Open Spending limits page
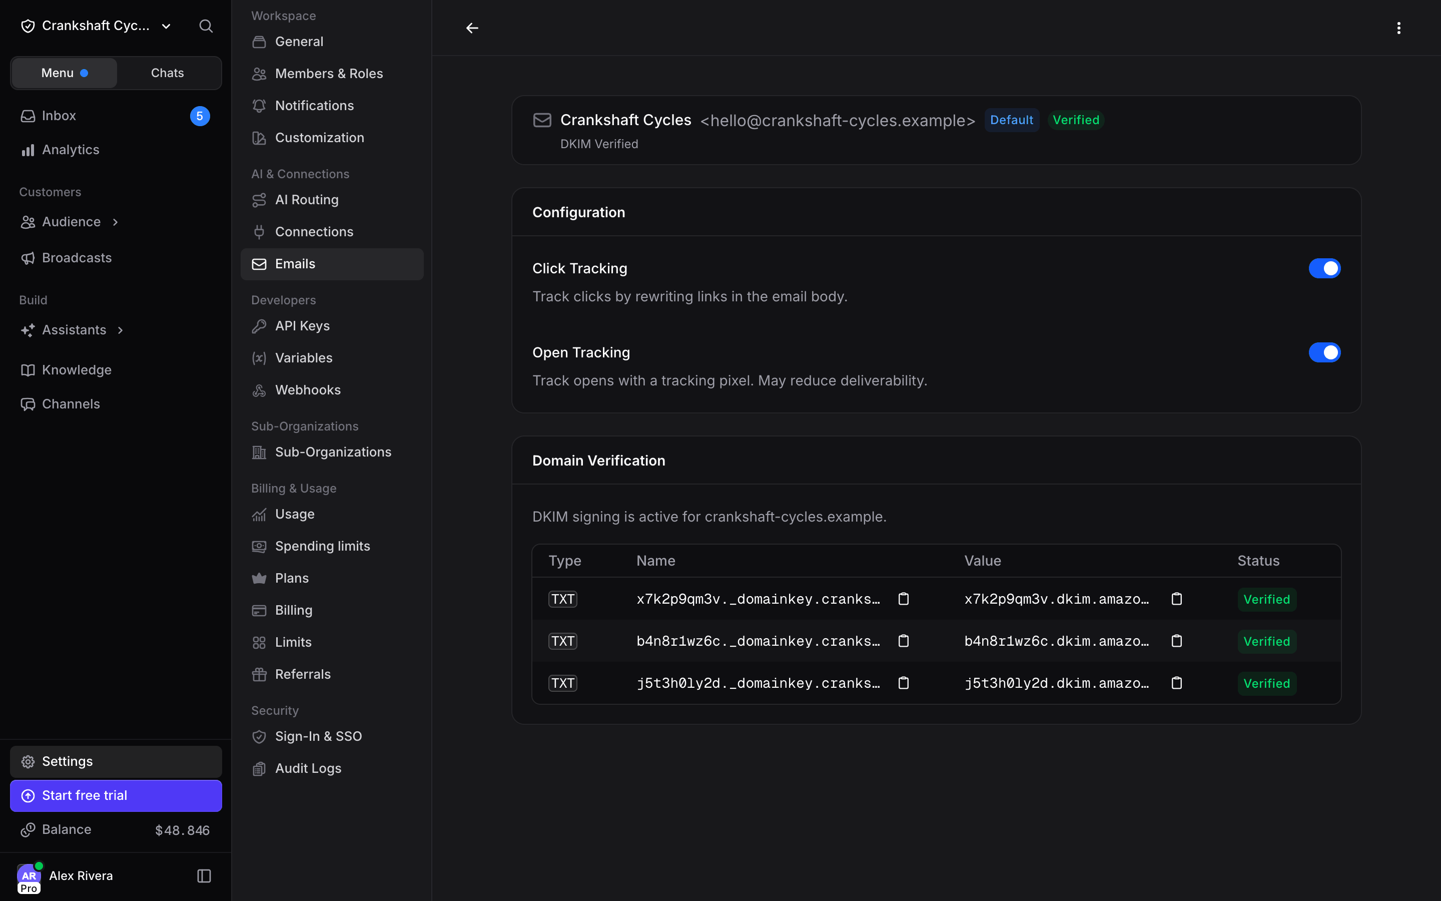This screenshot has height=901, width=1441. click(x=332, y=546)
